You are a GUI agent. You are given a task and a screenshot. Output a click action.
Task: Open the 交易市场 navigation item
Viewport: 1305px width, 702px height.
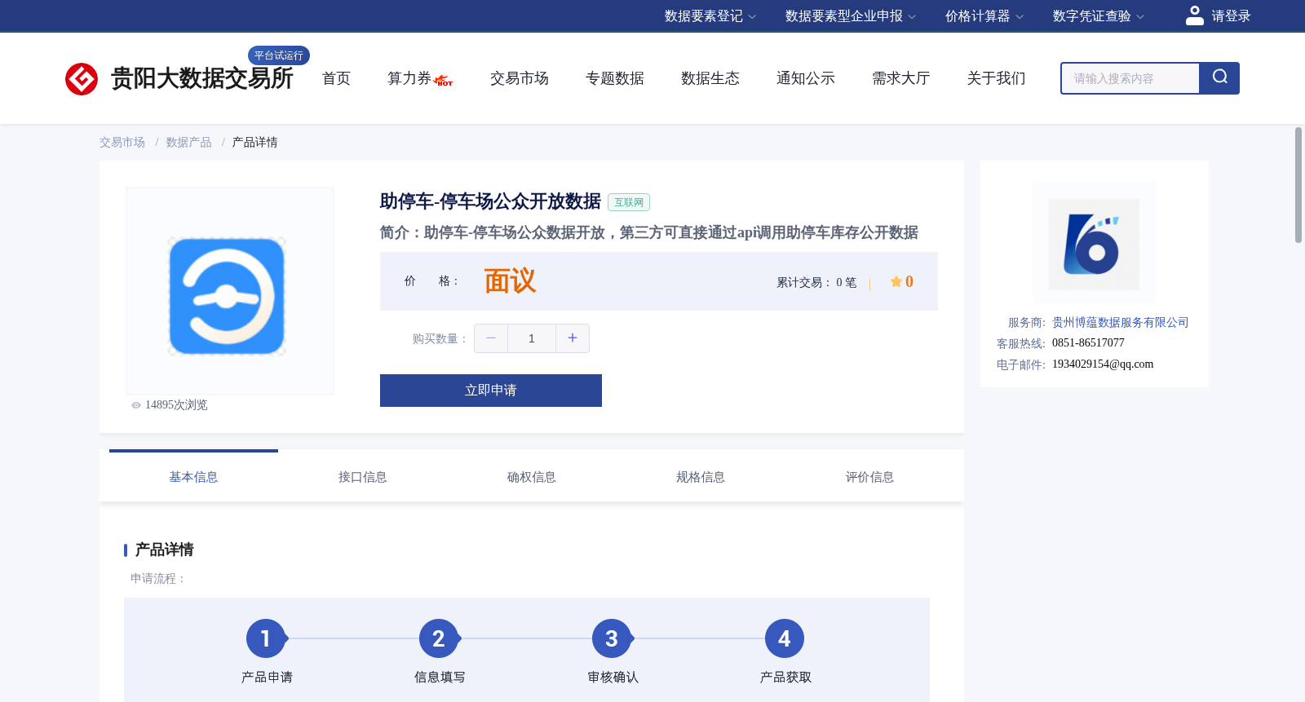[520, 78]
